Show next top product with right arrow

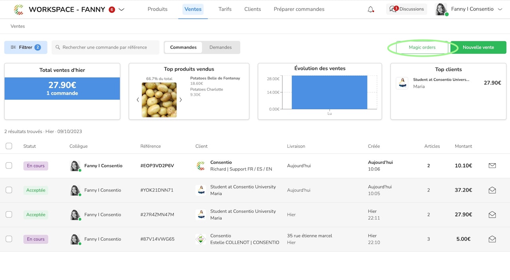tap(180, 100)
